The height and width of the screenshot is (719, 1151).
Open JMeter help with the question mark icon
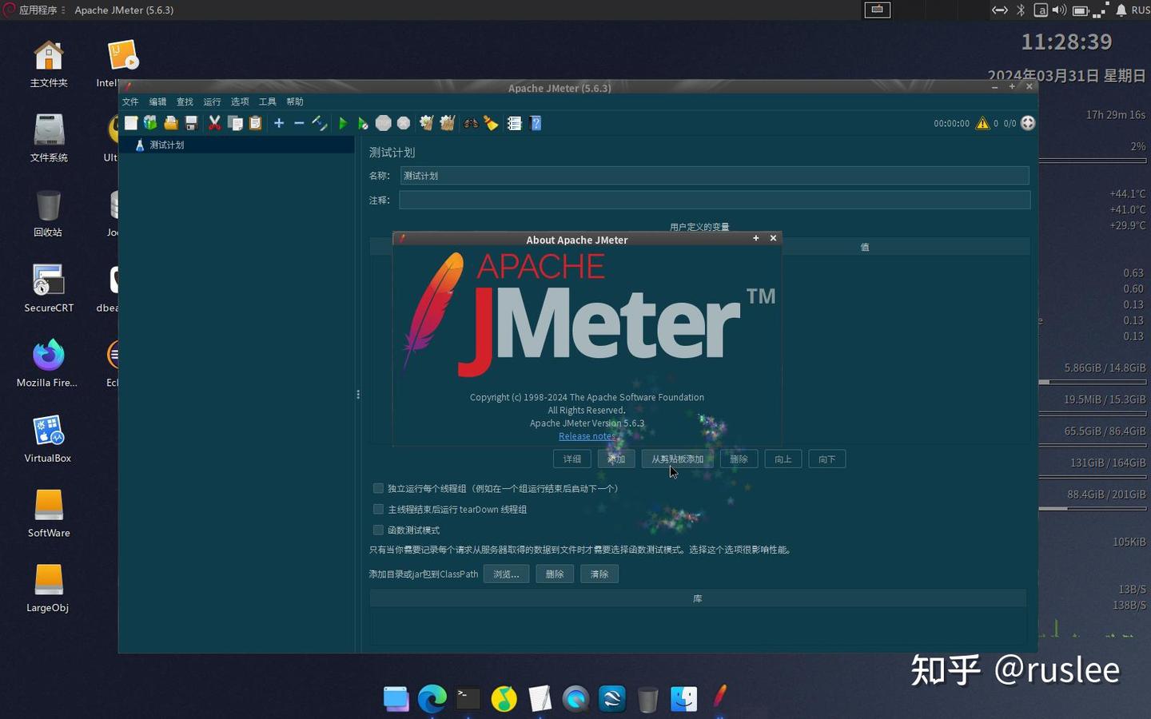536,123
